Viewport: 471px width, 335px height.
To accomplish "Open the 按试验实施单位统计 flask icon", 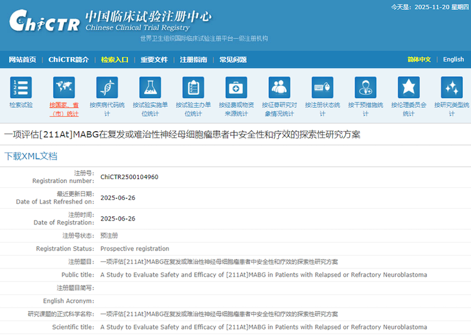I will tap(150, 88).
